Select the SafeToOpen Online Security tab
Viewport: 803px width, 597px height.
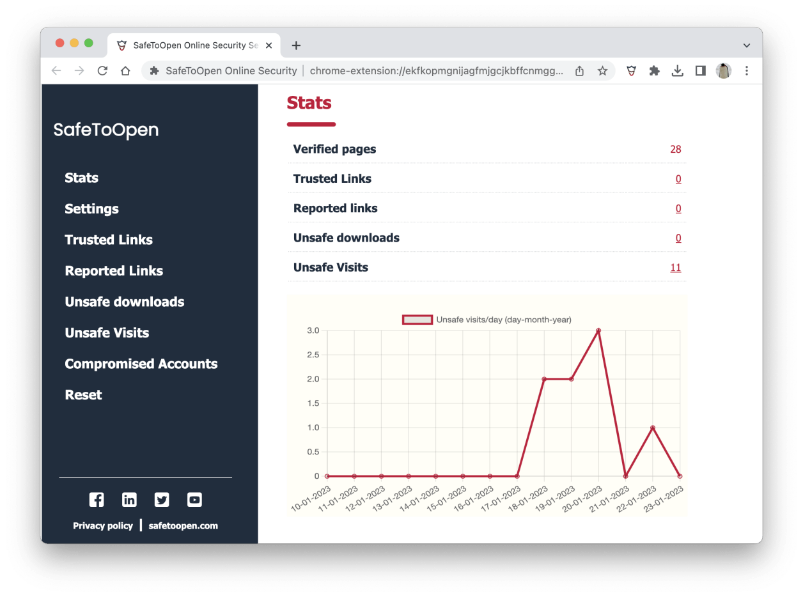point(194,45)
